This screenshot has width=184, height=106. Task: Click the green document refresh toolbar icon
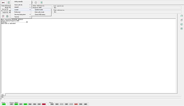coord(9,3)
